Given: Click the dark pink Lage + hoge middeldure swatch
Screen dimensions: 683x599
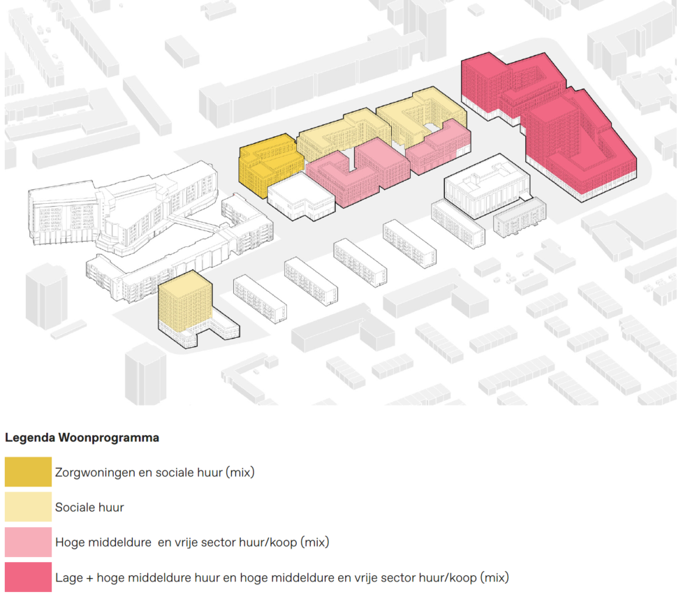Looking at the screenshot, I should 29,577.
